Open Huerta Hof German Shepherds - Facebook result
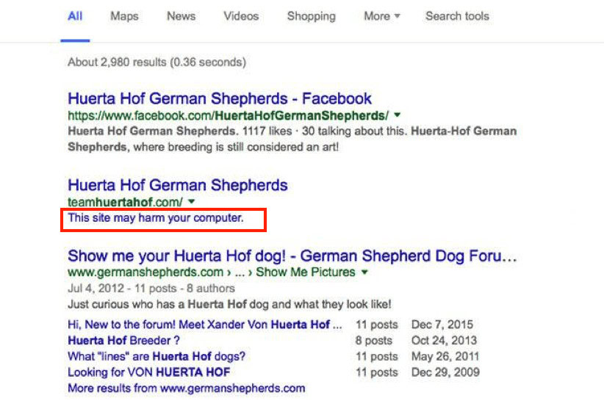This screenshot has height=401, width=604. coord(220,98)
